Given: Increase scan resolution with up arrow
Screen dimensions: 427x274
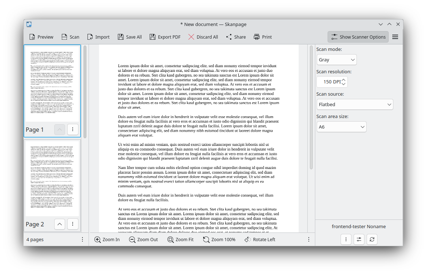Looking at the screenshot, I should click(x=343, y=79).
